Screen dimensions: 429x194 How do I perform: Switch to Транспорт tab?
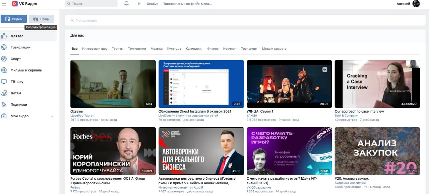[249, 49]
